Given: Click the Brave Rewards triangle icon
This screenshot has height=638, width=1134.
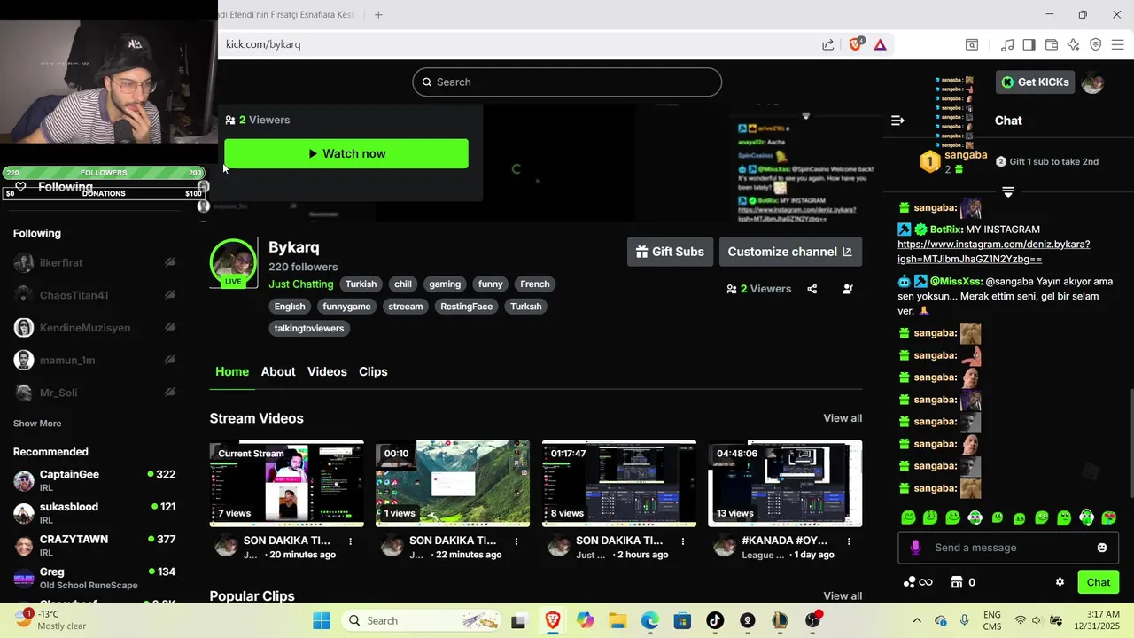Looking at the screenshot, I should (x=881, y=44).
